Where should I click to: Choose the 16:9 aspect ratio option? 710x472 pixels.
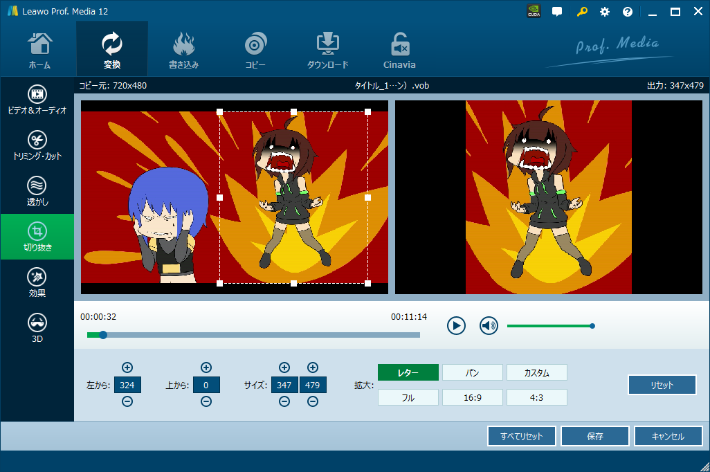pyautogui.click(x=472, y=398)
